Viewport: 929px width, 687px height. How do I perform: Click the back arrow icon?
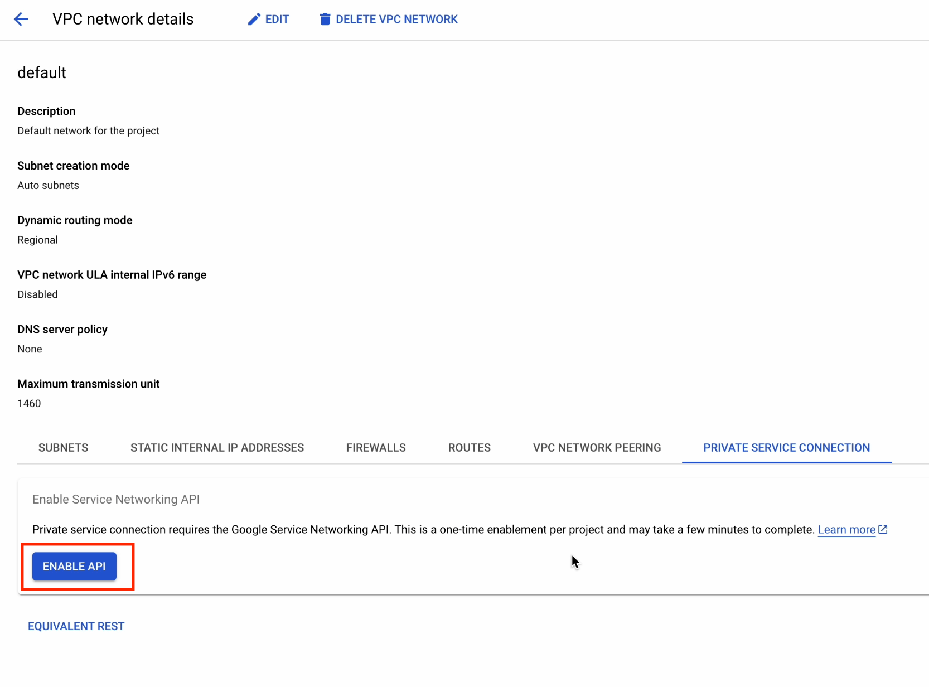21,20
